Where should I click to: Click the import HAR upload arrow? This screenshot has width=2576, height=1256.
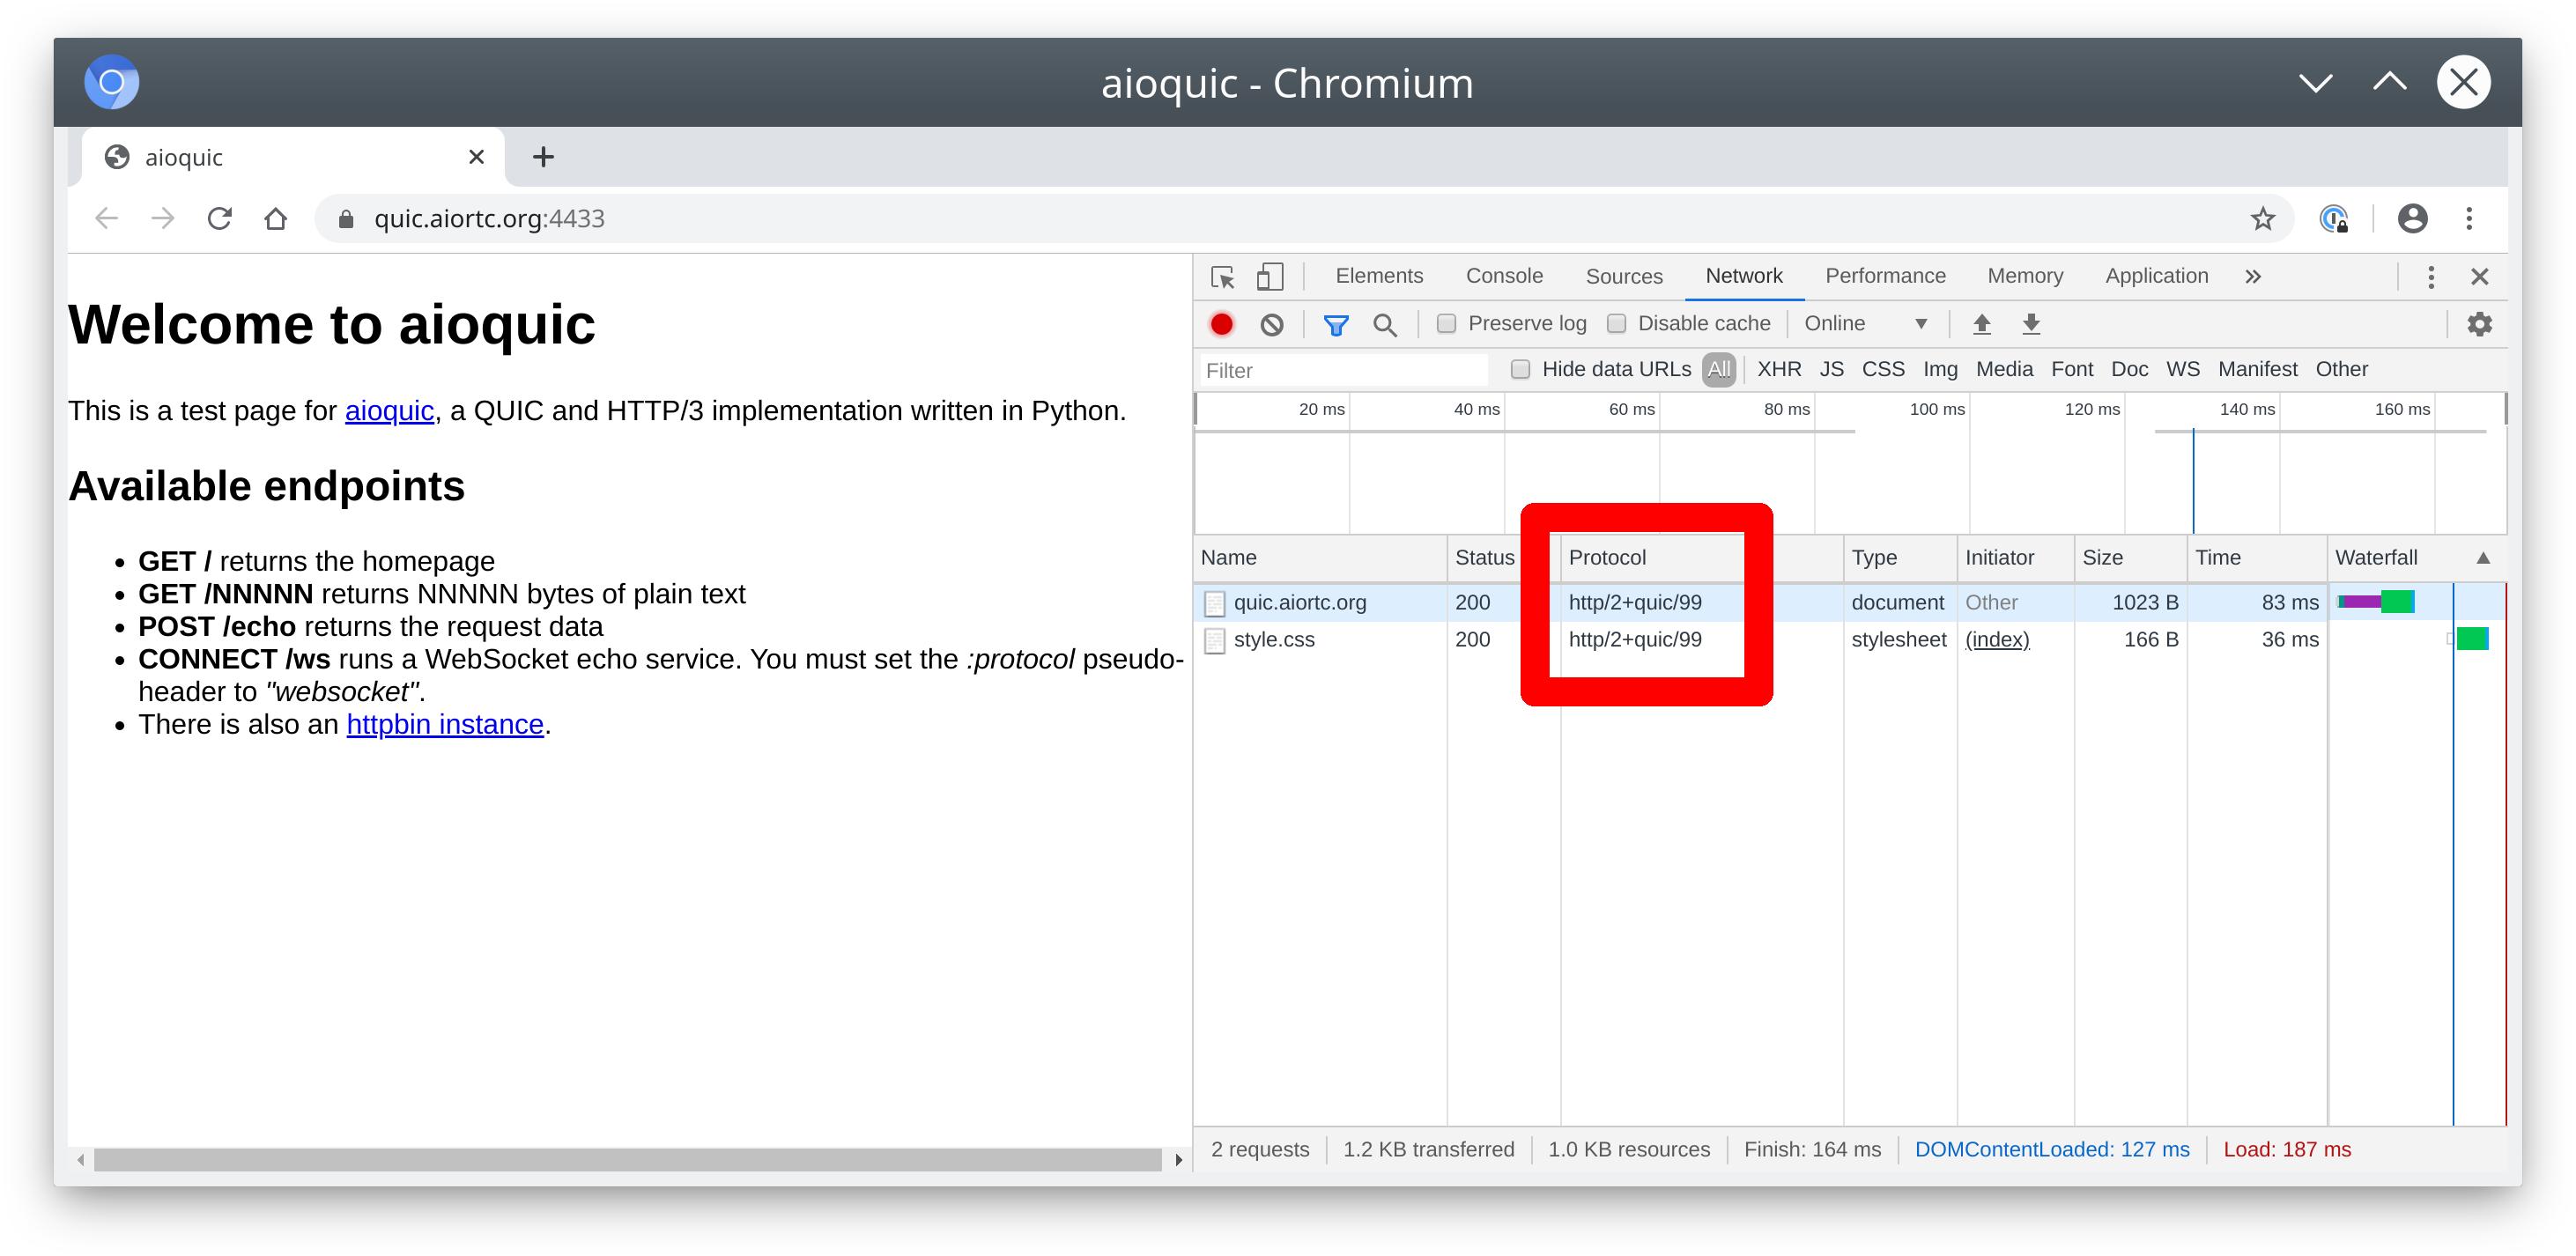pos(1982,324)
